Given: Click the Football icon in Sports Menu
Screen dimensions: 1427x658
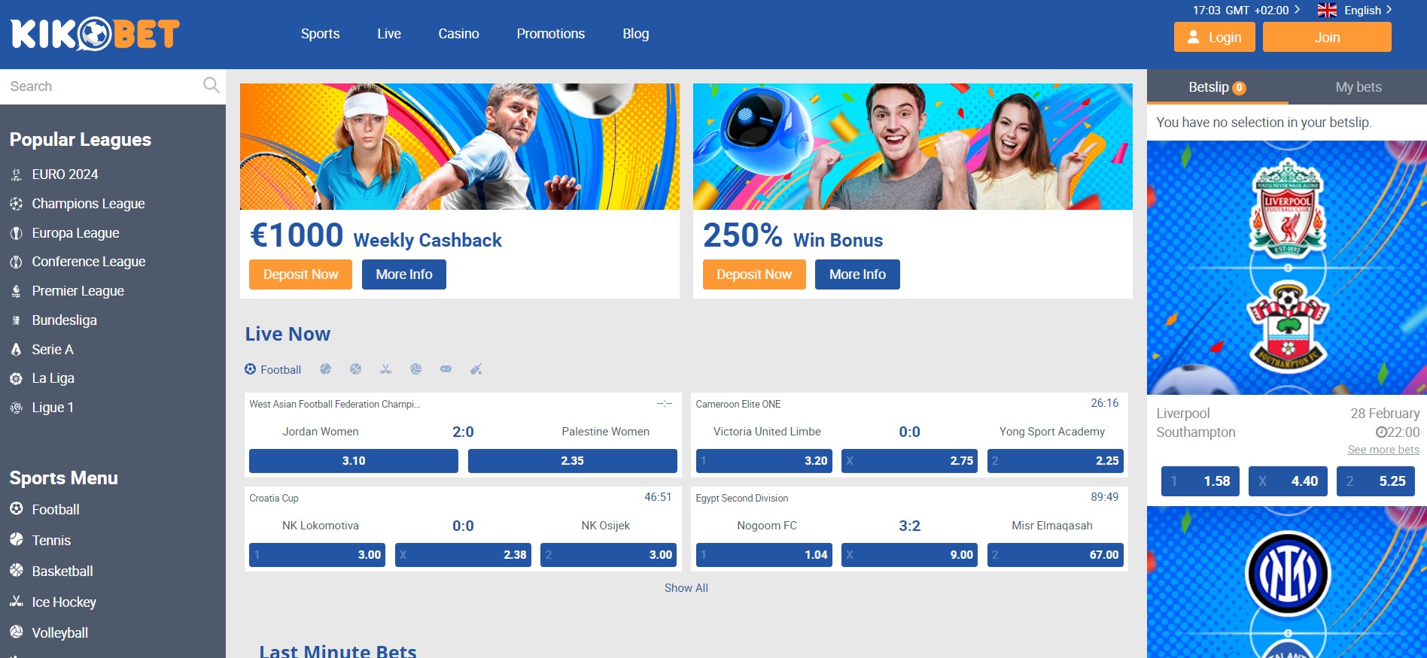Looking at the screenshot, I should click(16, 509).
